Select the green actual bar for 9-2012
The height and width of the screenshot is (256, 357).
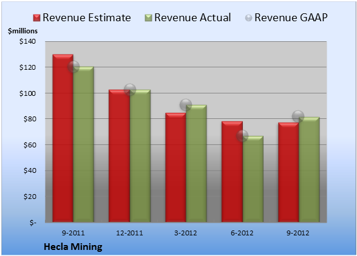309,169
